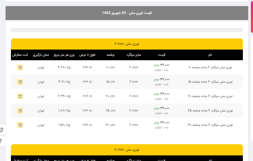Click the gray horizontal bar above the table

[127, 30]
